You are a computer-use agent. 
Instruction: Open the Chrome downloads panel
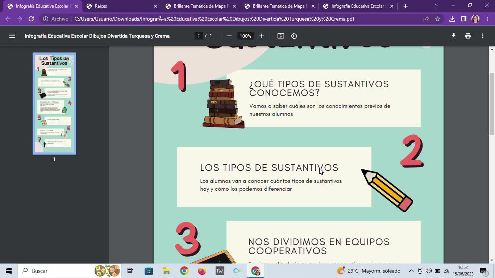point(452,19)
